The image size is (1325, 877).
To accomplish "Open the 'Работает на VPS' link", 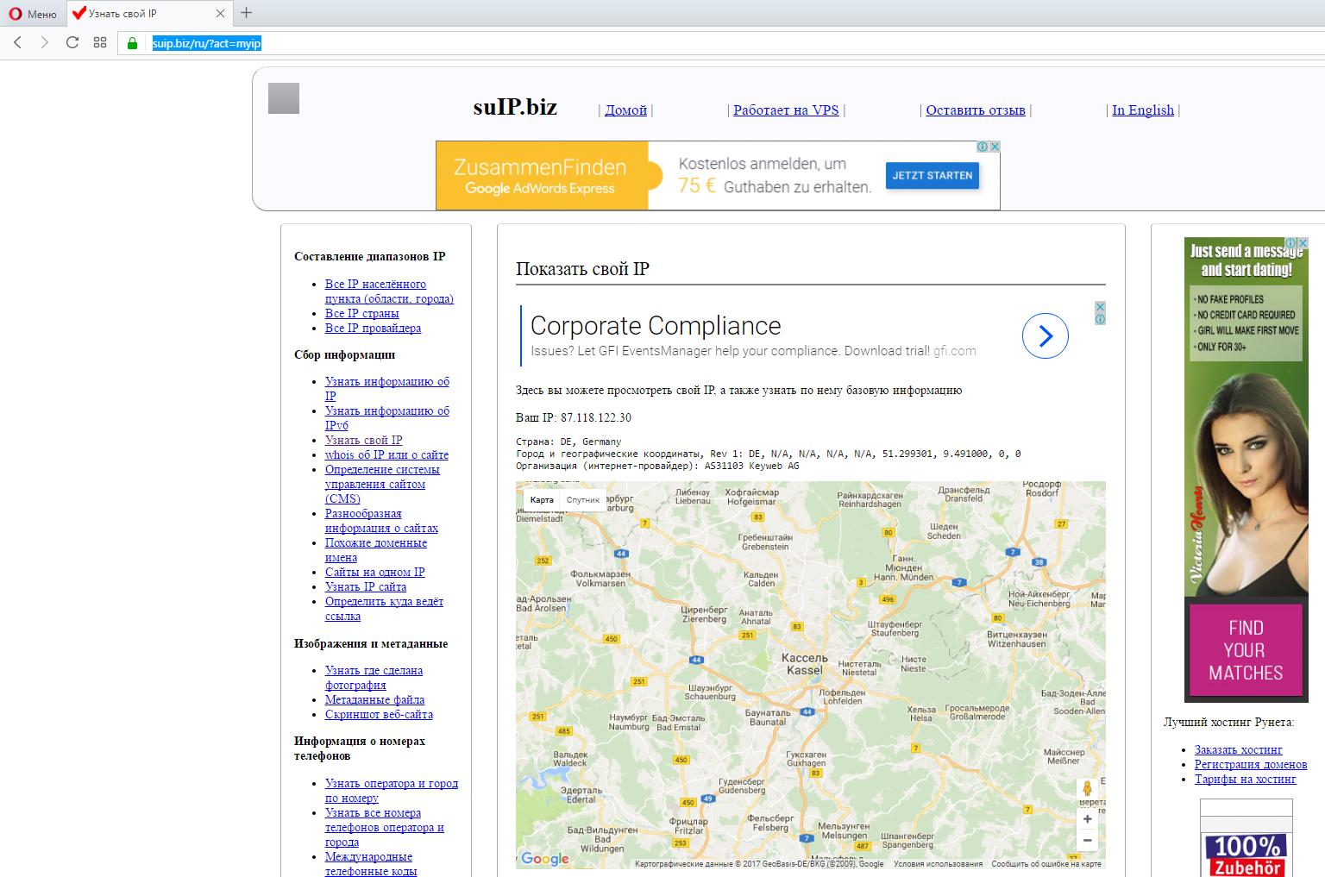I will (786, 110).
